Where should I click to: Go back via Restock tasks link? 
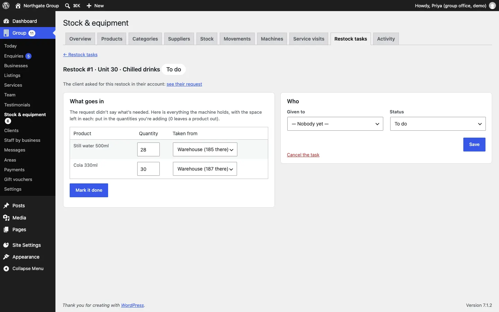click(x=80, y=55)
